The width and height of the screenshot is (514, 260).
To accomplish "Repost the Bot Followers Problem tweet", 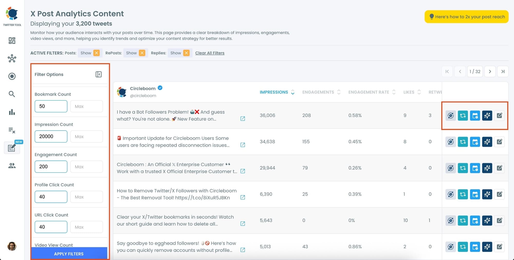I will click(x=463, y=115).
